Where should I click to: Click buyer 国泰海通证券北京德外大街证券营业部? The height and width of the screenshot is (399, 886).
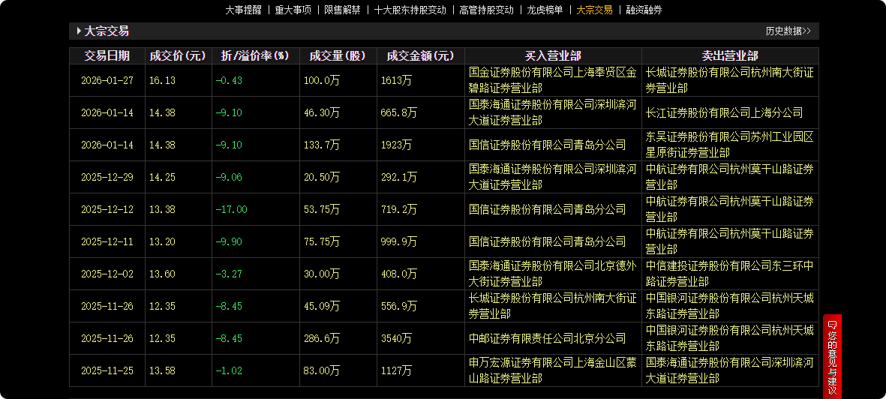553,274
